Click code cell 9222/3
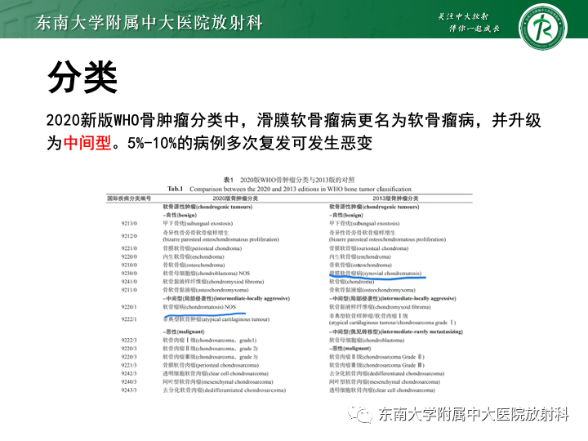The height and width of the screenshot is (441, 588). click(x=129, y=340)
